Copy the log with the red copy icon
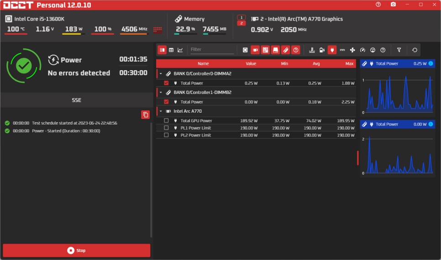This screenshot has height=260, width=441. tap(146, 114)
